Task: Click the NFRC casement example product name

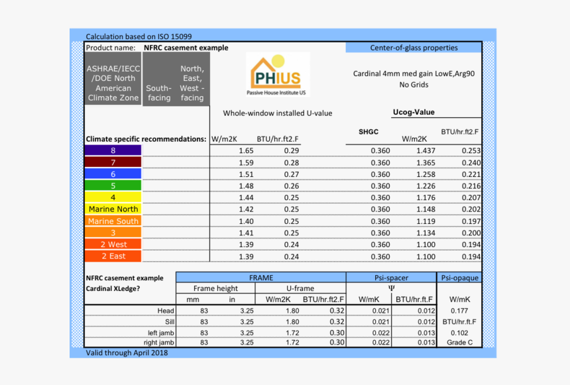Action: (x=186, y=48)
